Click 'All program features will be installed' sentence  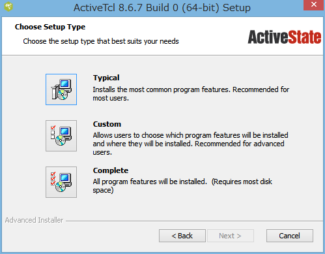150,182
